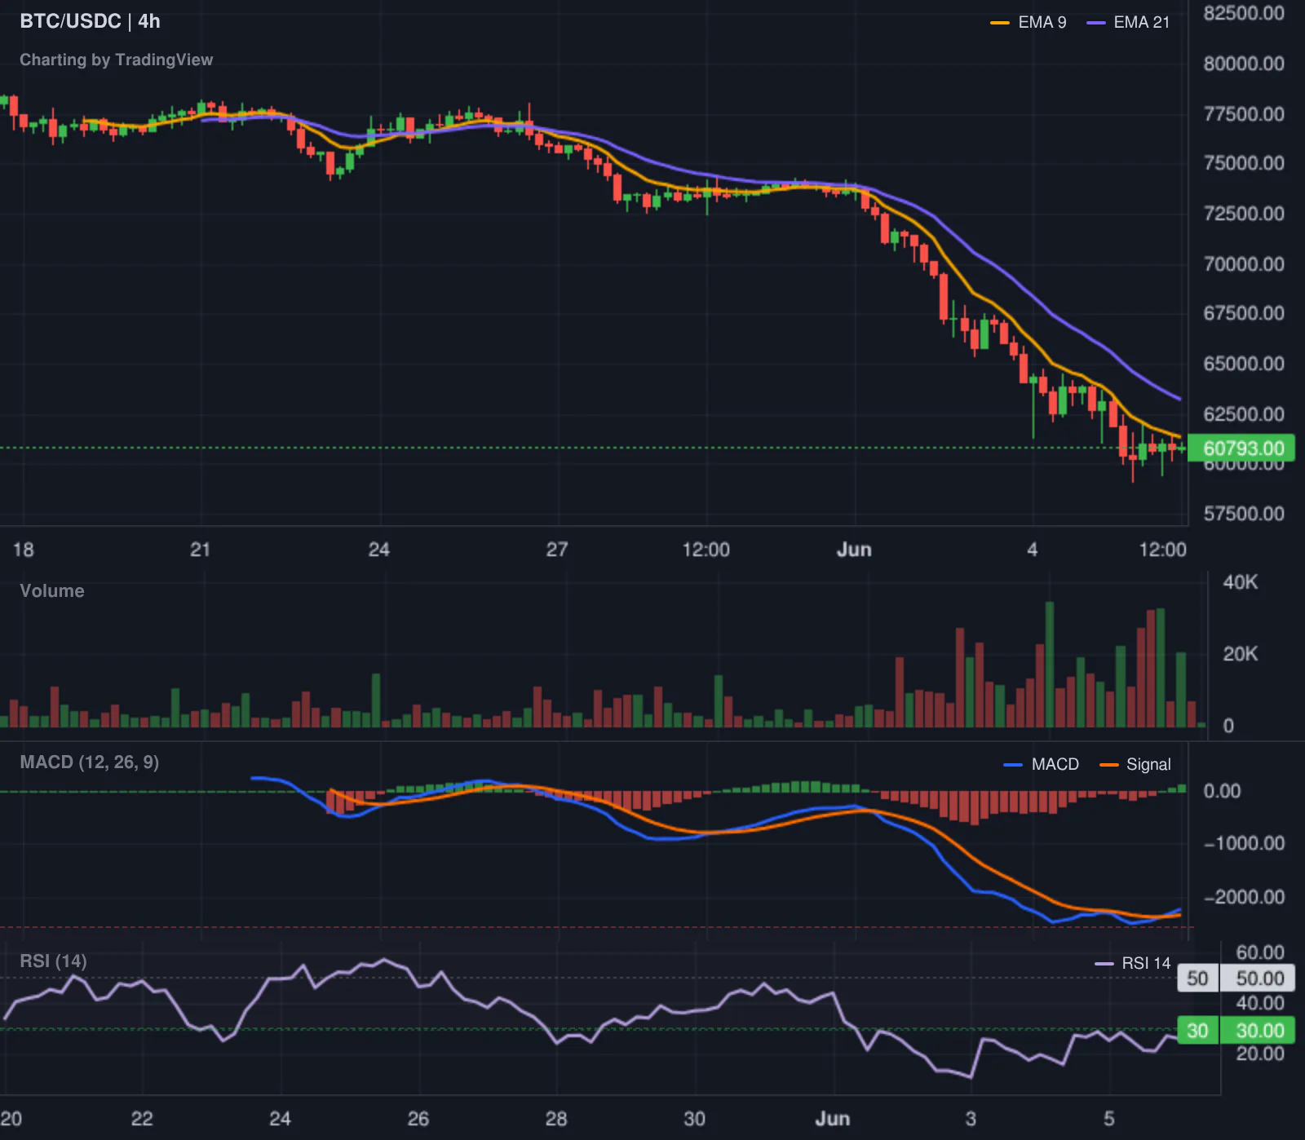Viewport: 1305px width, 1140px height.
Task: Click the 18 date label on price chart
Action: coord(24,550)
